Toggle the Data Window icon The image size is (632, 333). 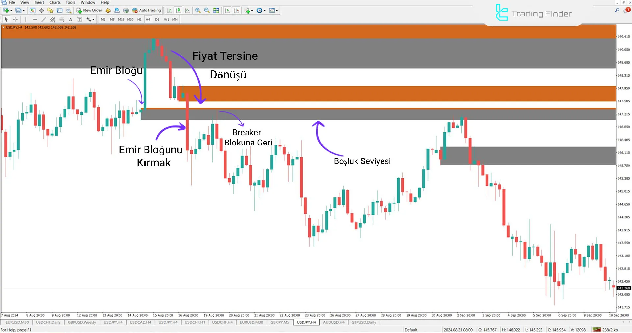[x=41, y=11]
